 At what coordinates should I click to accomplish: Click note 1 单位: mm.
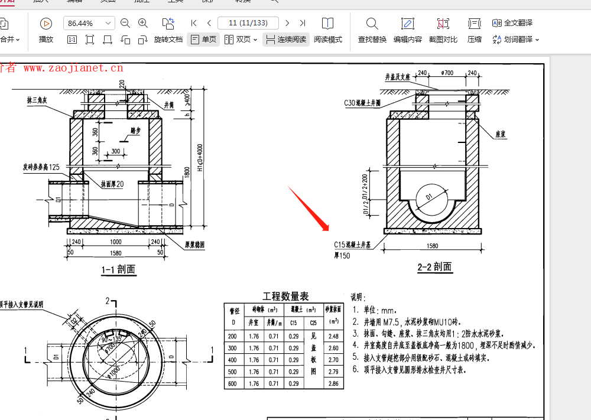coord(374,310)
